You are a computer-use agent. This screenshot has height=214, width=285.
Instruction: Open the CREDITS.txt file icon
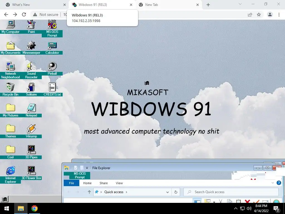click(x=52, y=89)
